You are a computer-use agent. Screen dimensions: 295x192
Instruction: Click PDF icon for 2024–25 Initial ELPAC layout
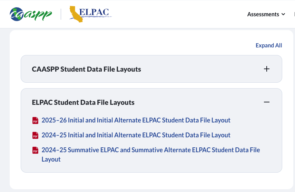tap(36, 135)
